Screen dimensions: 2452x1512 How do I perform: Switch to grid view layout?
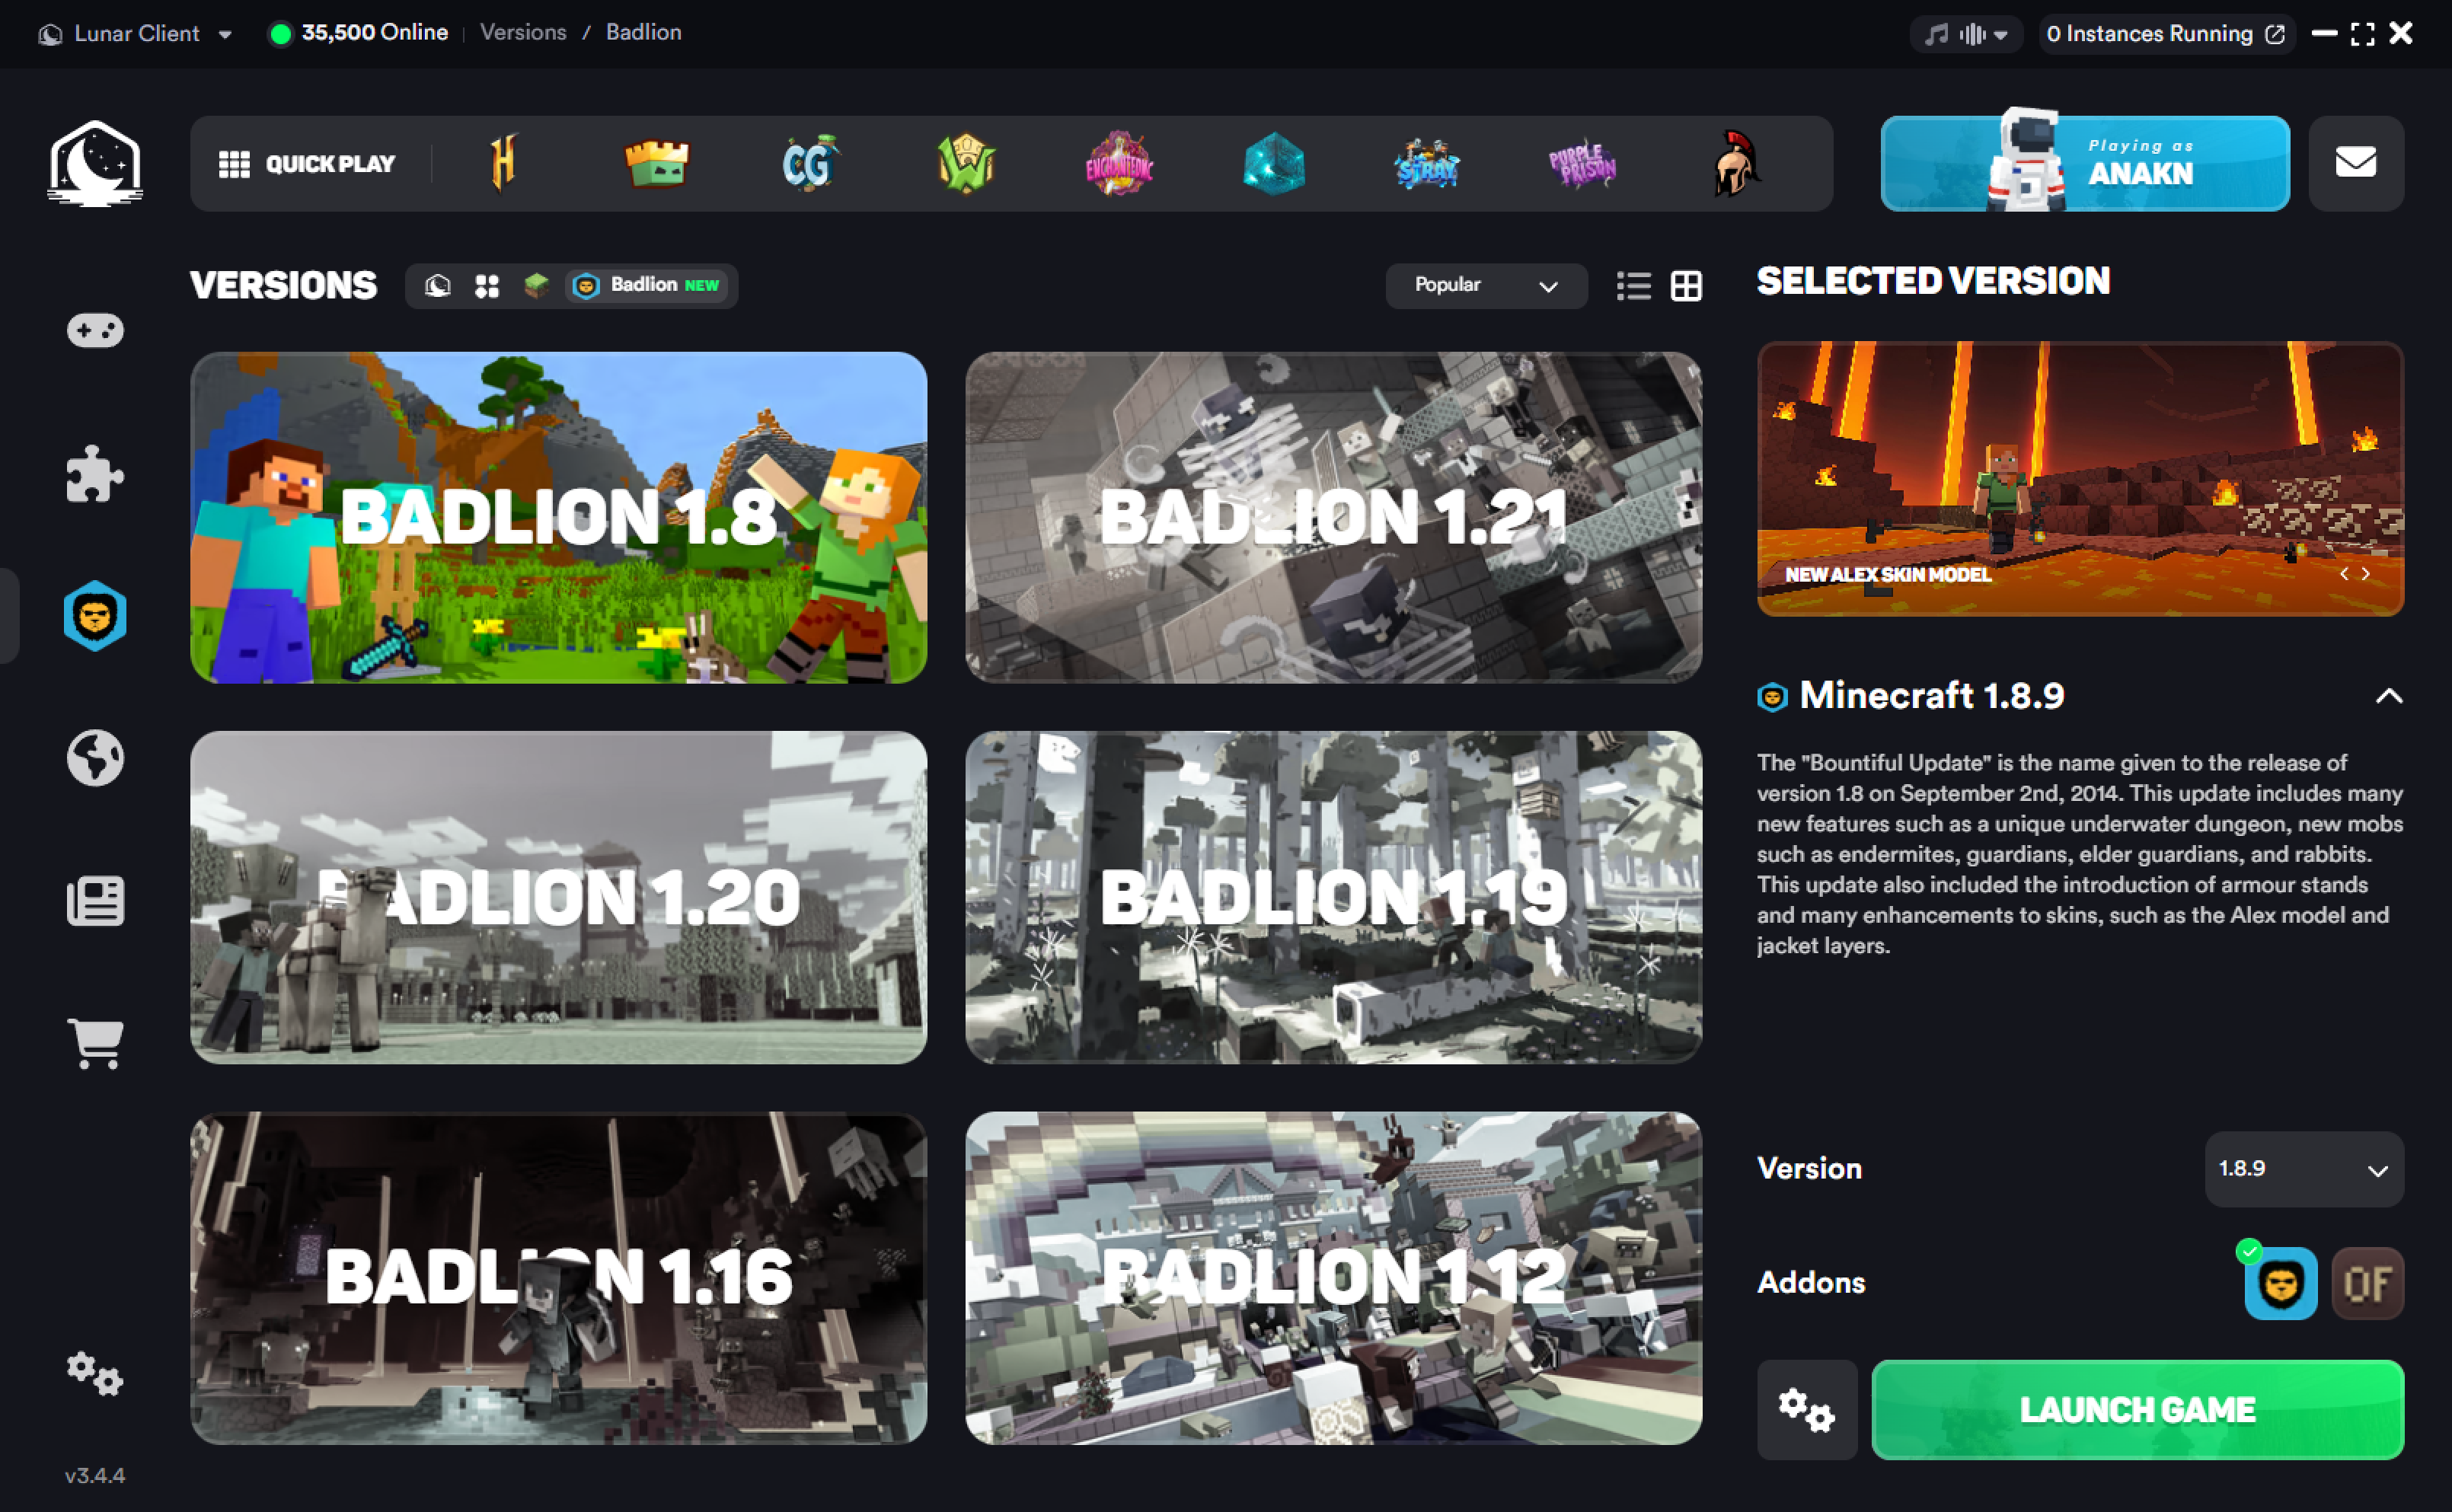(1687, 286)
